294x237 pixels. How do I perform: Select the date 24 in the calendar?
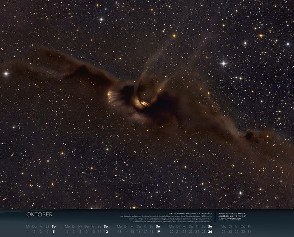[x=197, y=231]
